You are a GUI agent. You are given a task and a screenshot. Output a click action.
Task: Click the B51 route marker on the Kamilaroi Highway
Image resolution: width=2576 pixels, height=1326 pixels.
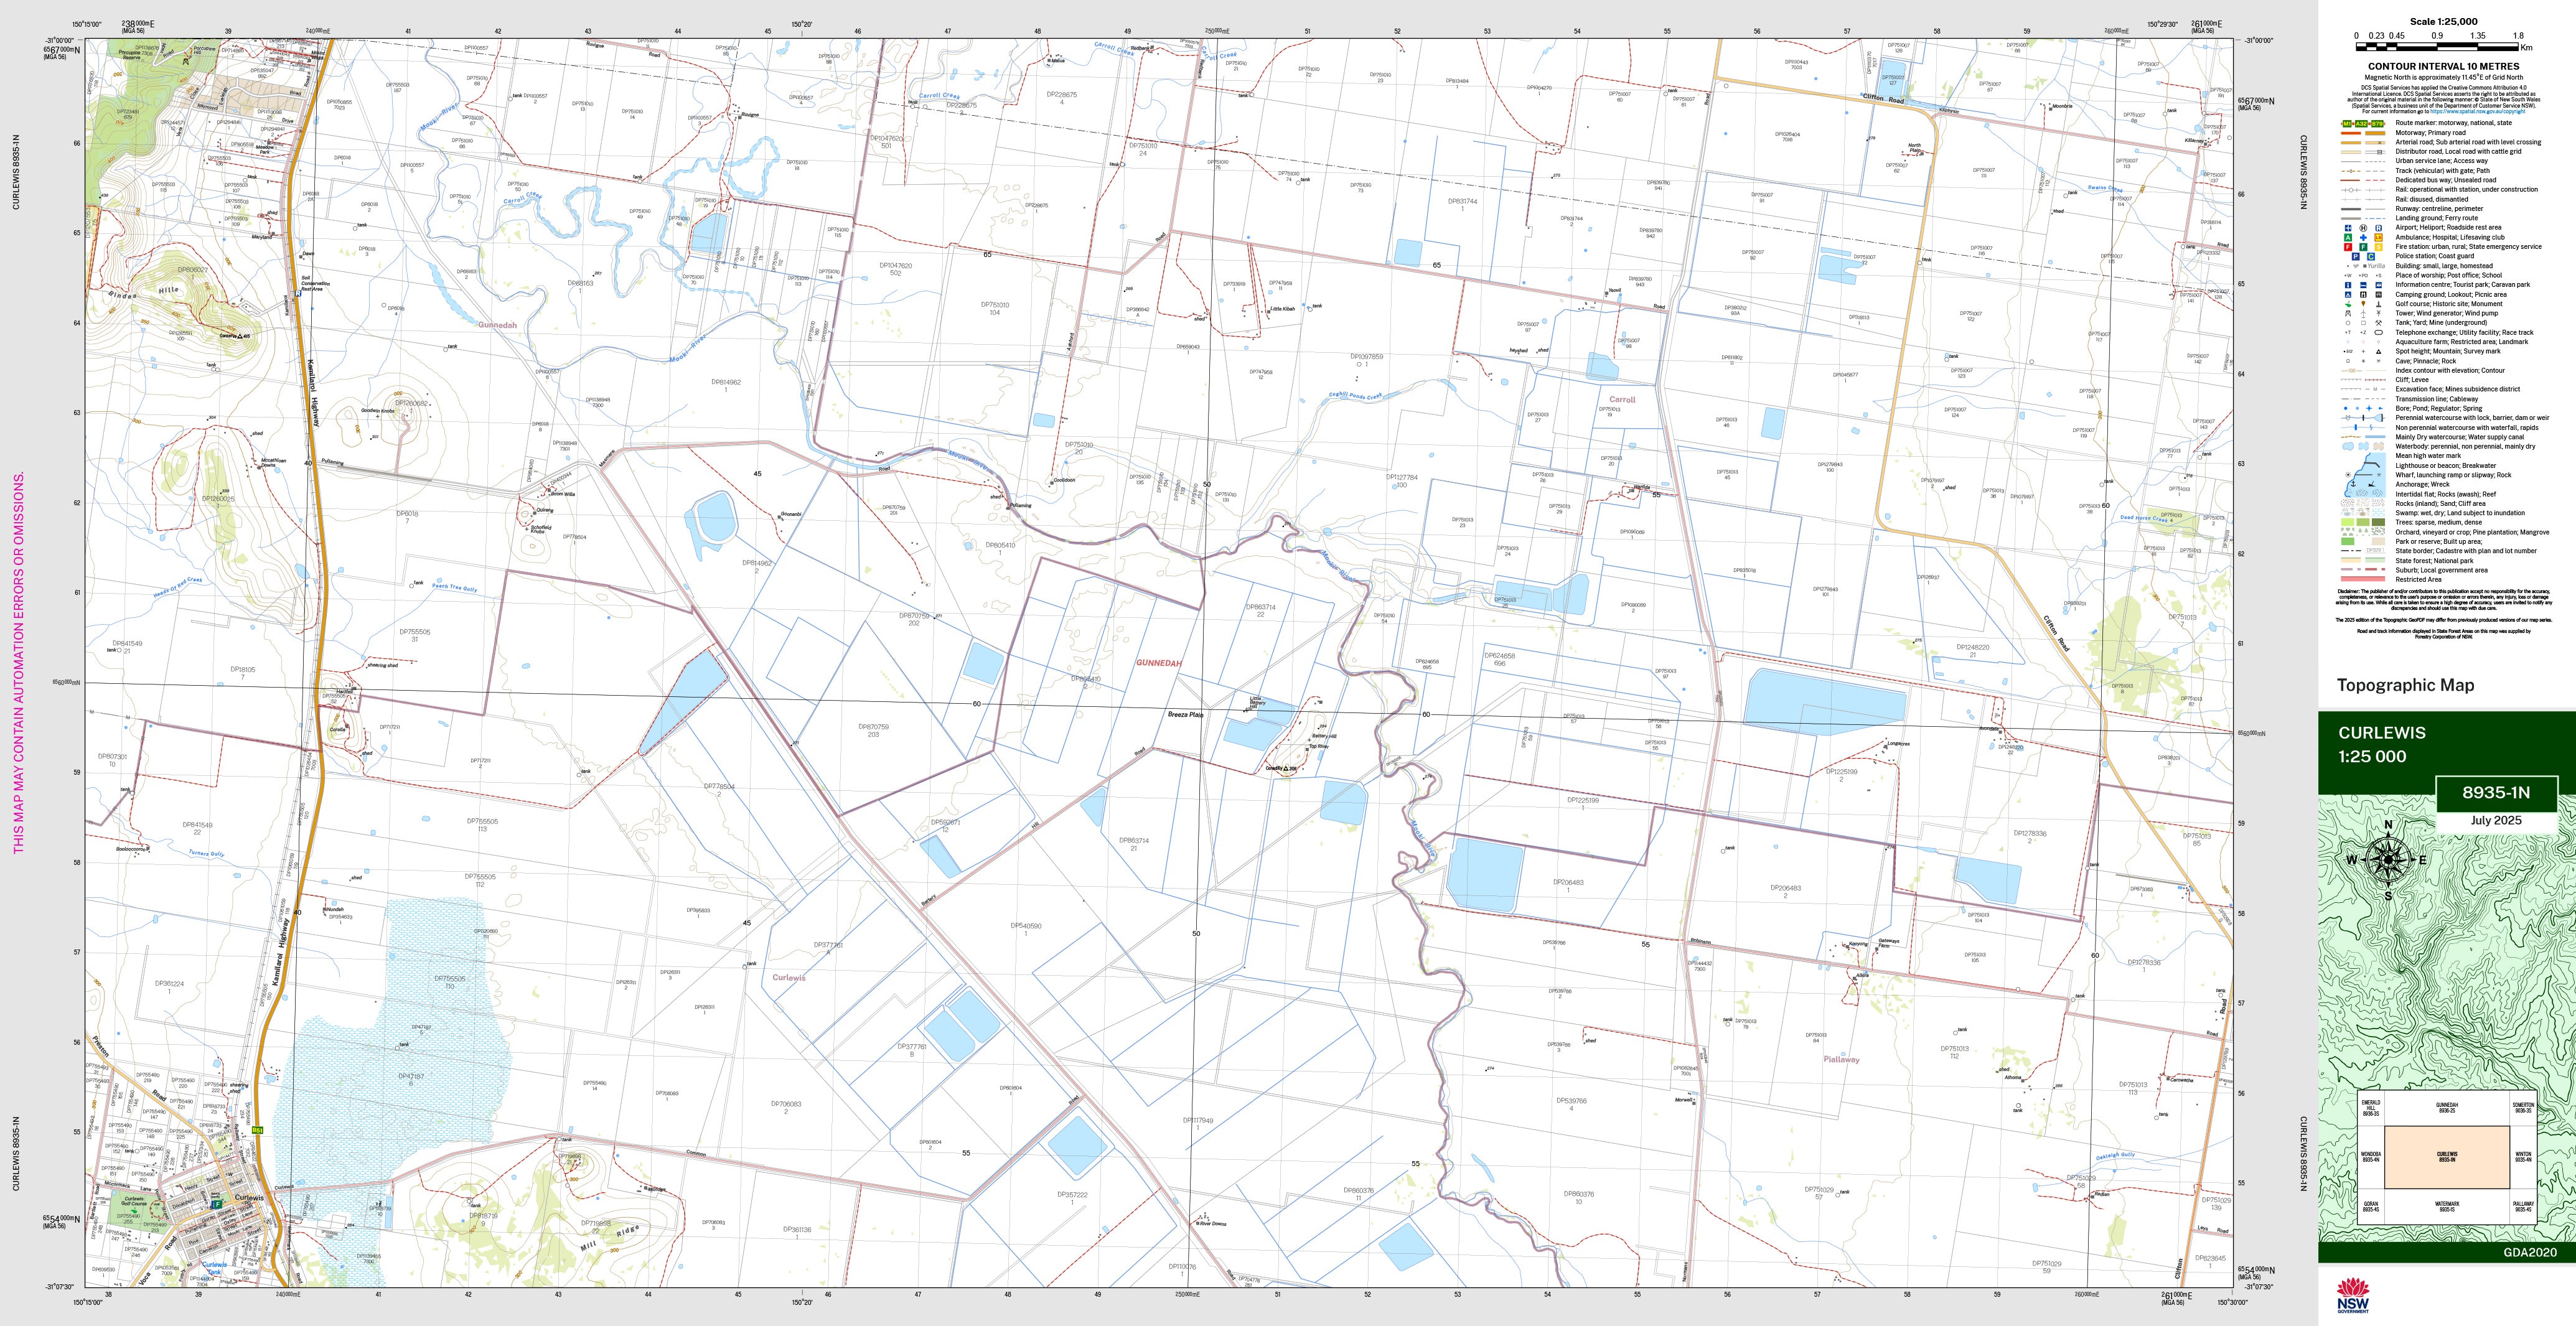(x=257, y=1130)
